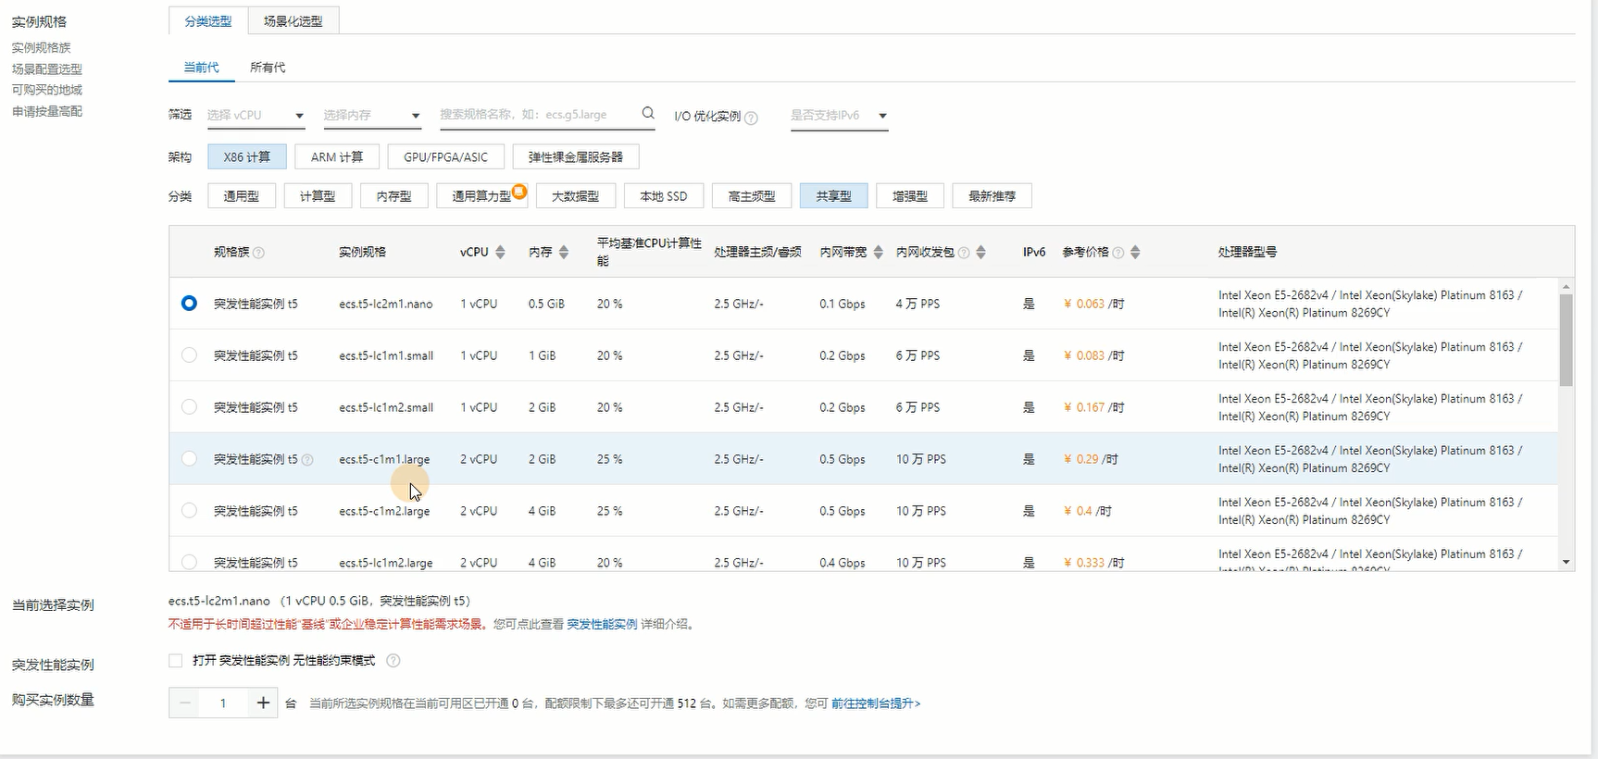Select ecs.t5-c1m1.large radio button
This screenshot has width=1598, height=759.
click(x=189, y=458)
